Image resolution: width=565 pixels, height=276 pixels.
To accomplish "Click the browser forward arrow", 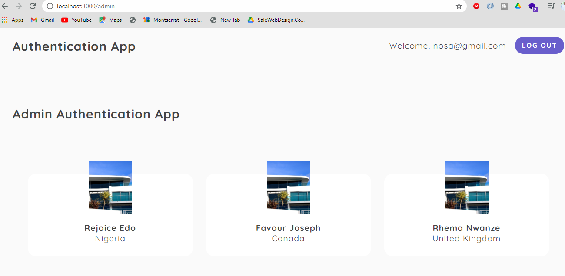I will click(x=19, y=6).
